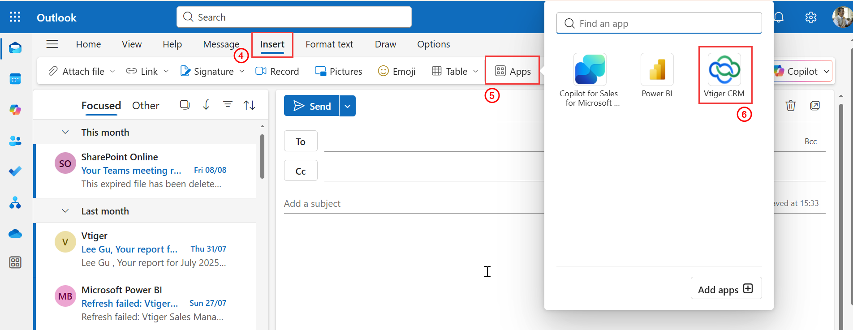
Task: Click the Cc recipients button
Action: coord(301,171)
